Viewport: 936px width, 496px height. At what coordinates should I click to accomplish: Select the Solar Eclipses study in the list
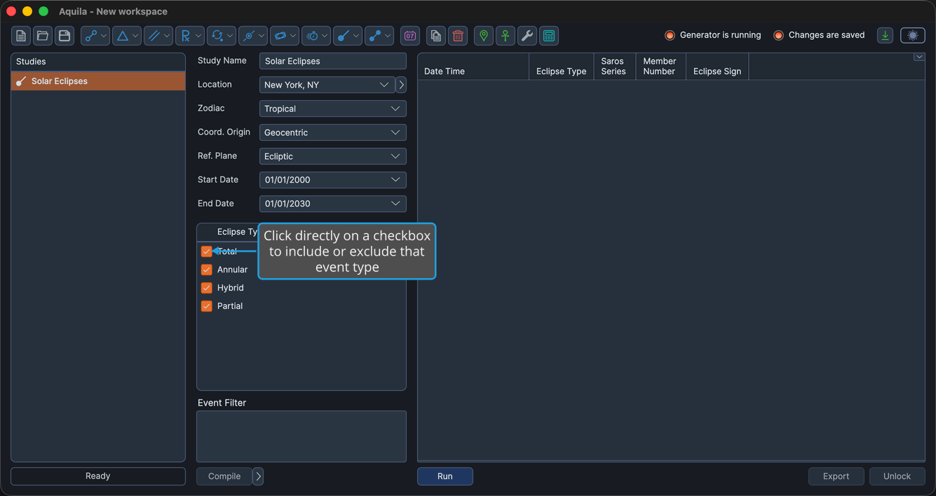[98, 81]
